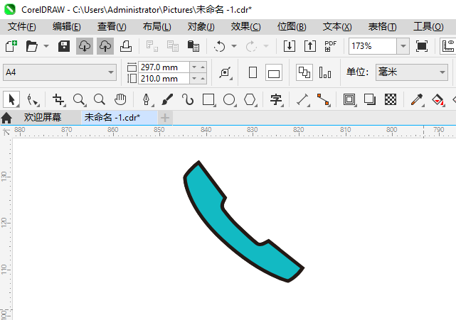Screen dimensions: 456x320
Task: Select the Connector tool
Action: point(323,99)
